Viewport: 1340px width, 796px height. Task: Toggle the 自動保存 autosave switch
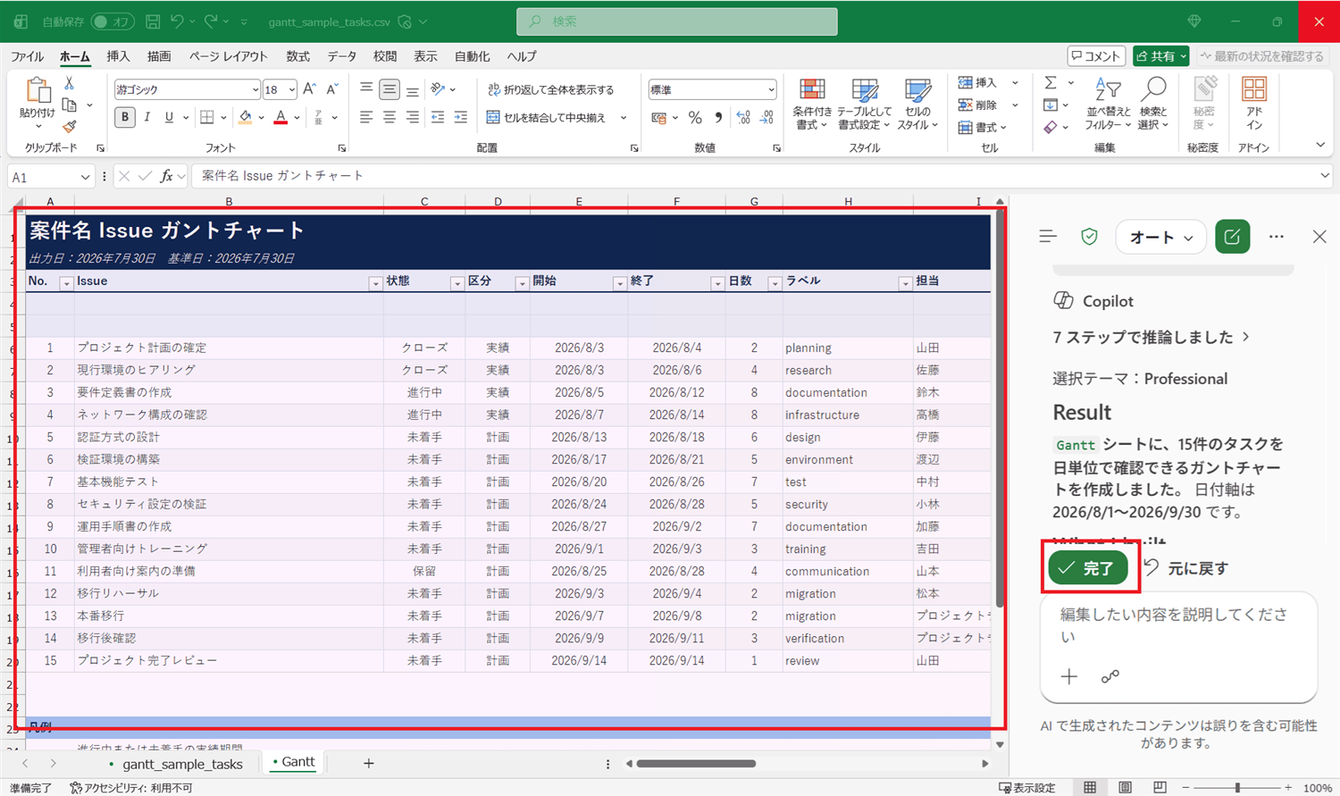click(112, 21)
